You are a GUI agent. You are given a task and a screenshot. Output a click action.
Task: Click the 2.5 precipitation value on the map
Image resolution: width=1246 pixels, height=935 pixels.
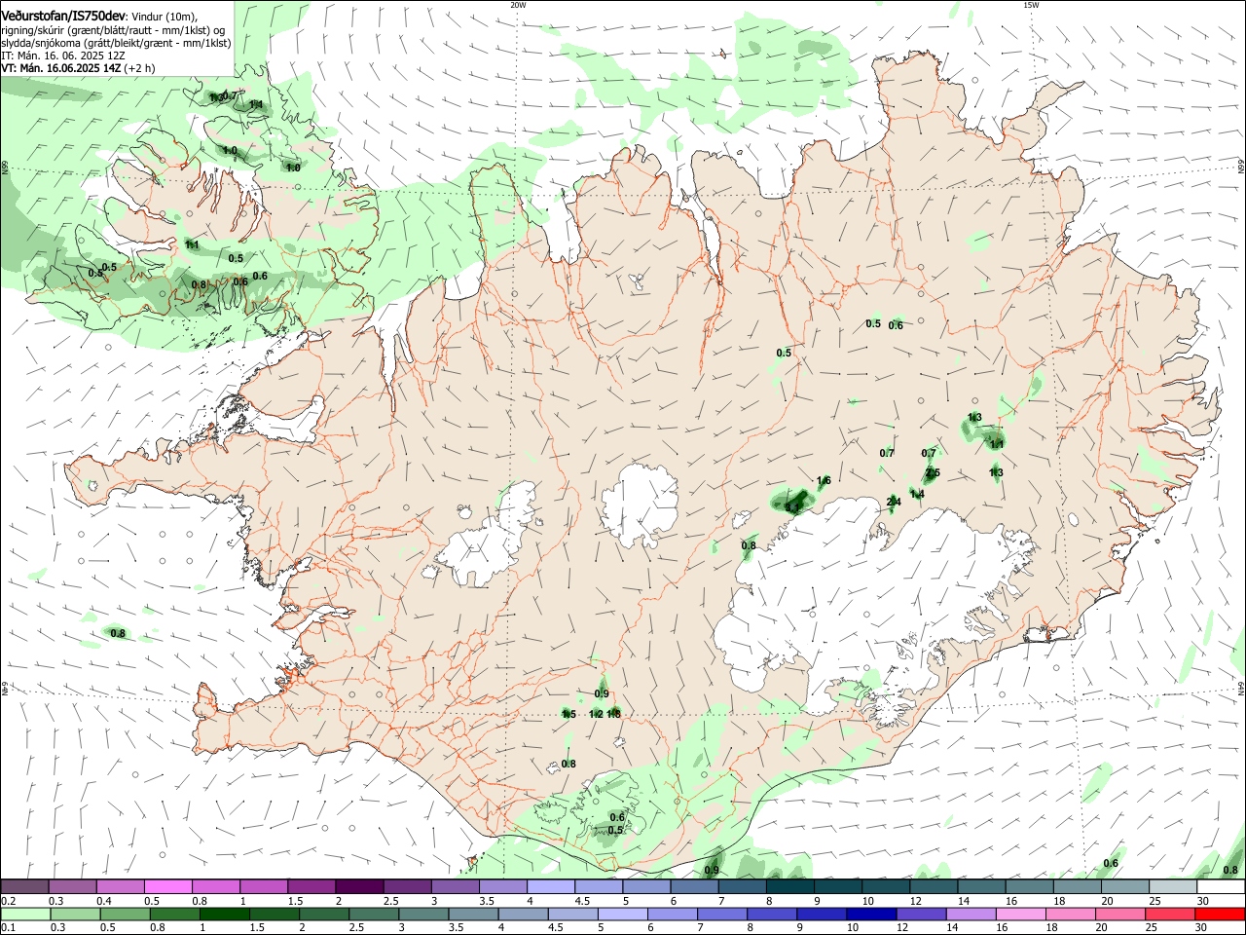tap(933, 473)
